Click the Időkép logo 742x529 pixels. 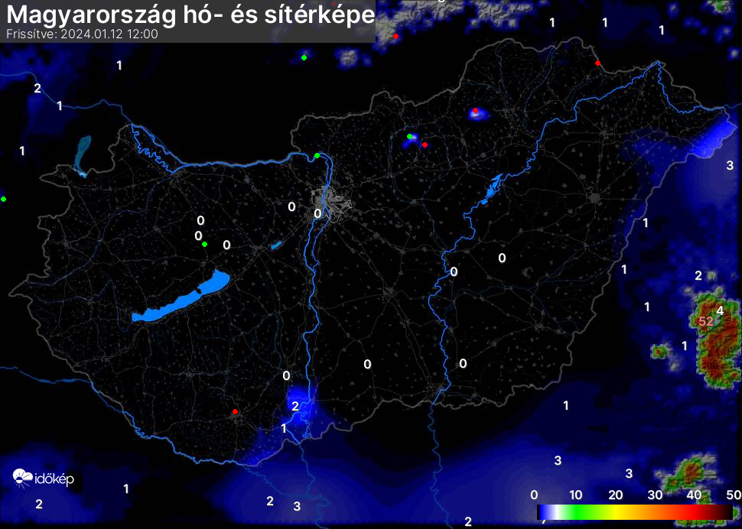[x=43, y=479]
